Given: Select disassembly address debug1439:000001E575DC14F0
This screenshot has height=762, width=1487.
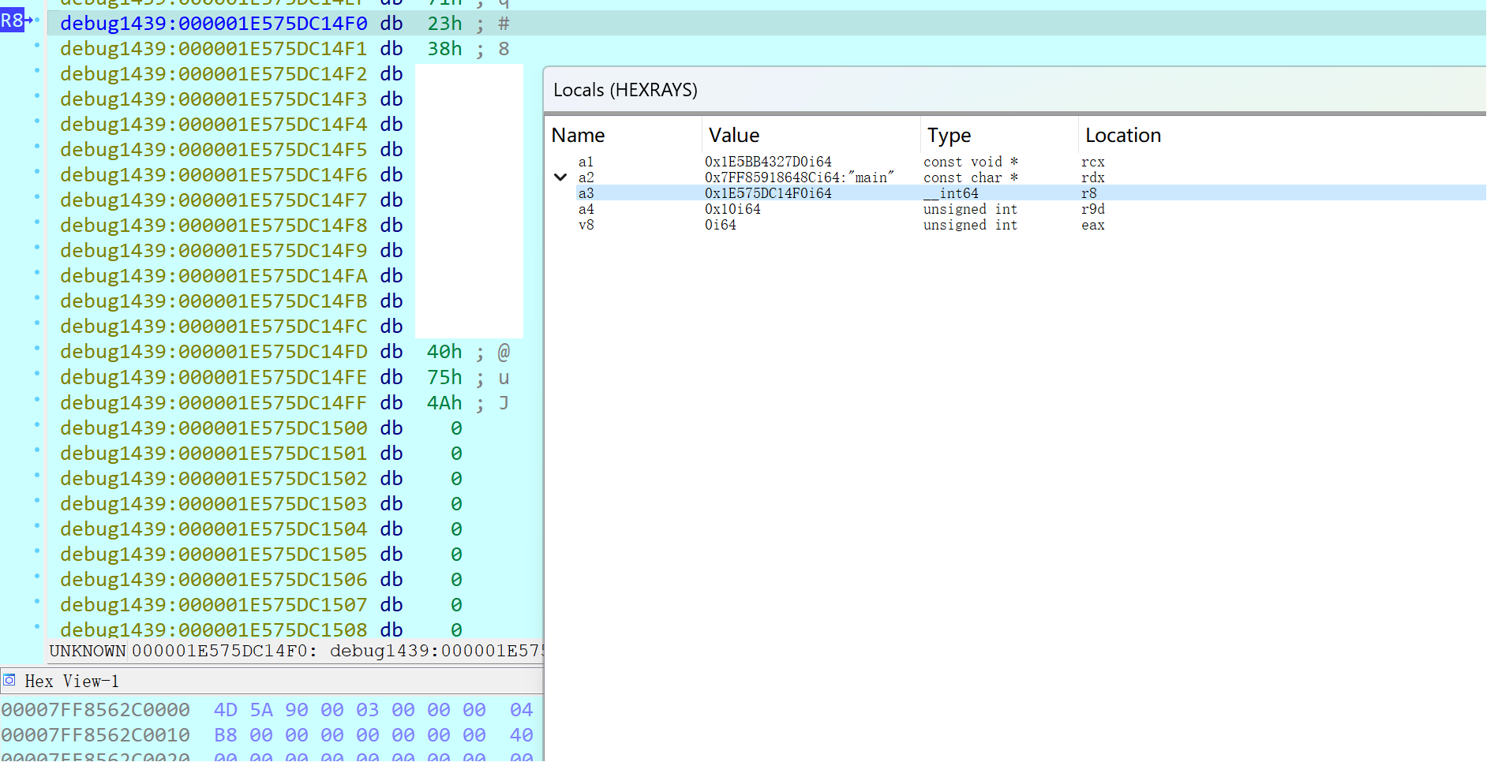Looking at the screenshot, I should point(214,24).
